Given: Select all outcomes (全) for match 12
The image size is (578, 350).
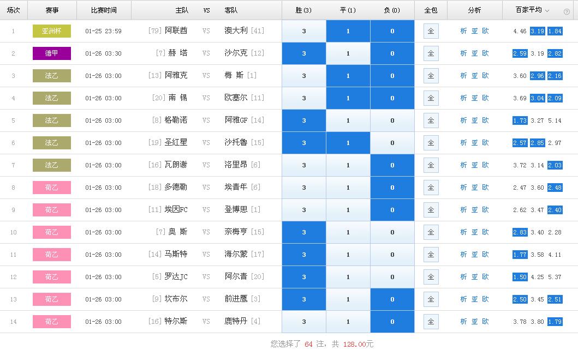Looking at the screenshot, I should click(x=431, y=277).
